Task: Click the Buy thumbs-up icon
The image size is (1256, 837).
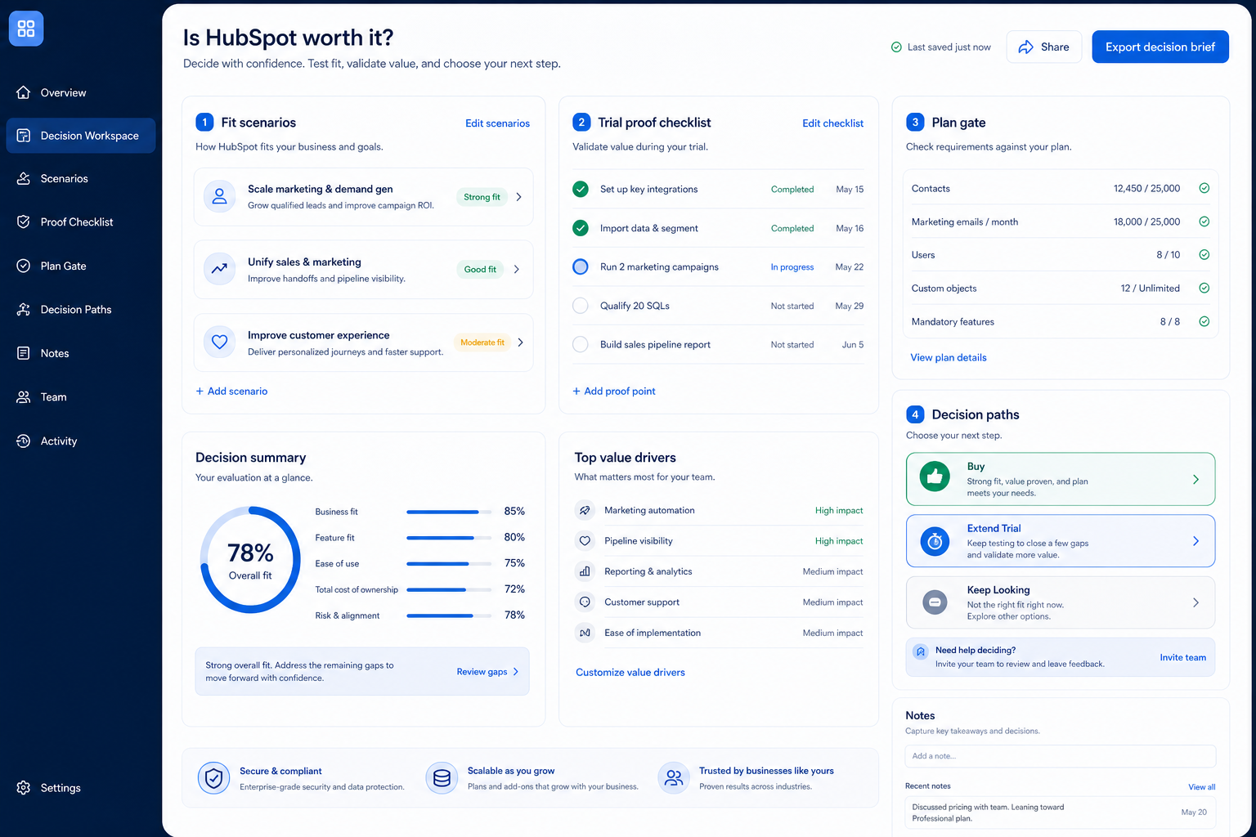Action: [x=935, y=477]
